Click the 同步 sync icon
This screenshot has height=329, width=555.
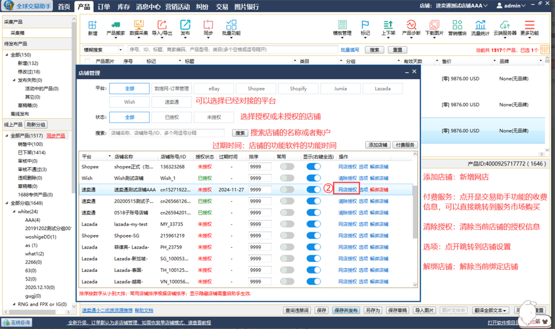208,25
